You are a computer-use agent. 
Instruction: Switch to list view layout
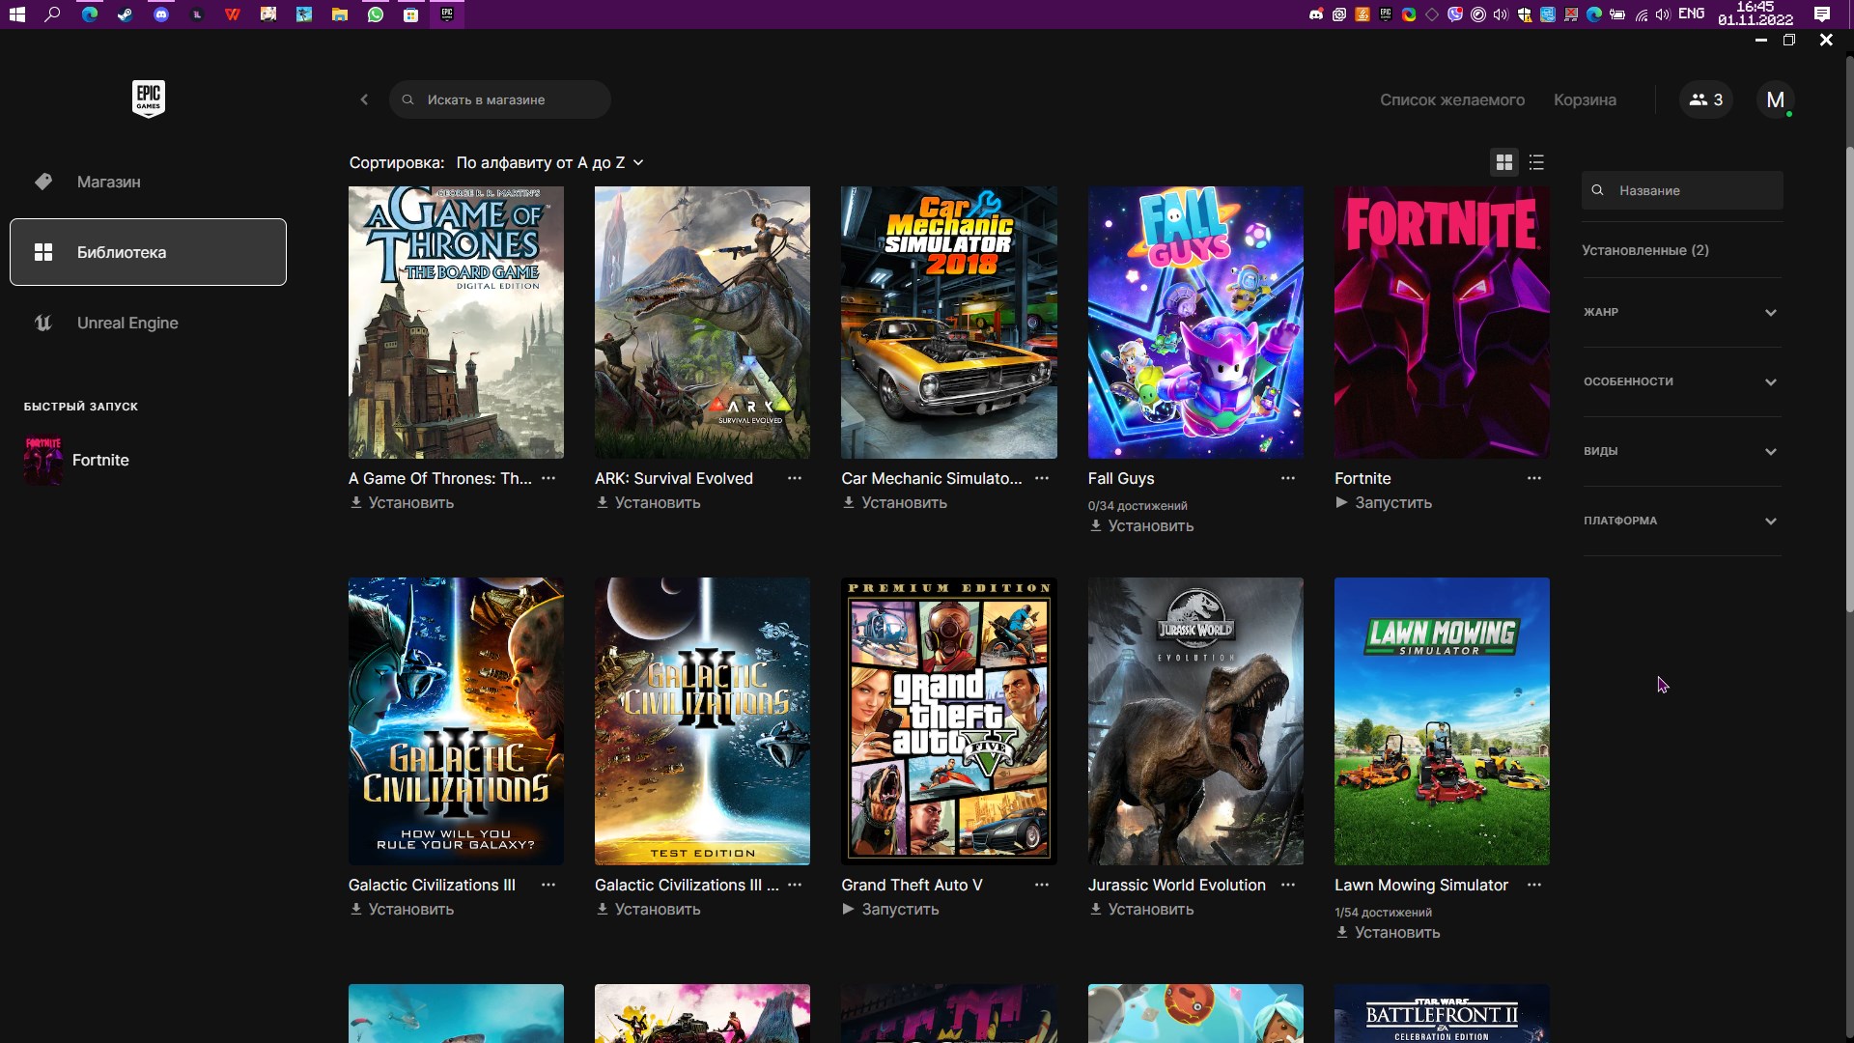tap(1536, 162)
